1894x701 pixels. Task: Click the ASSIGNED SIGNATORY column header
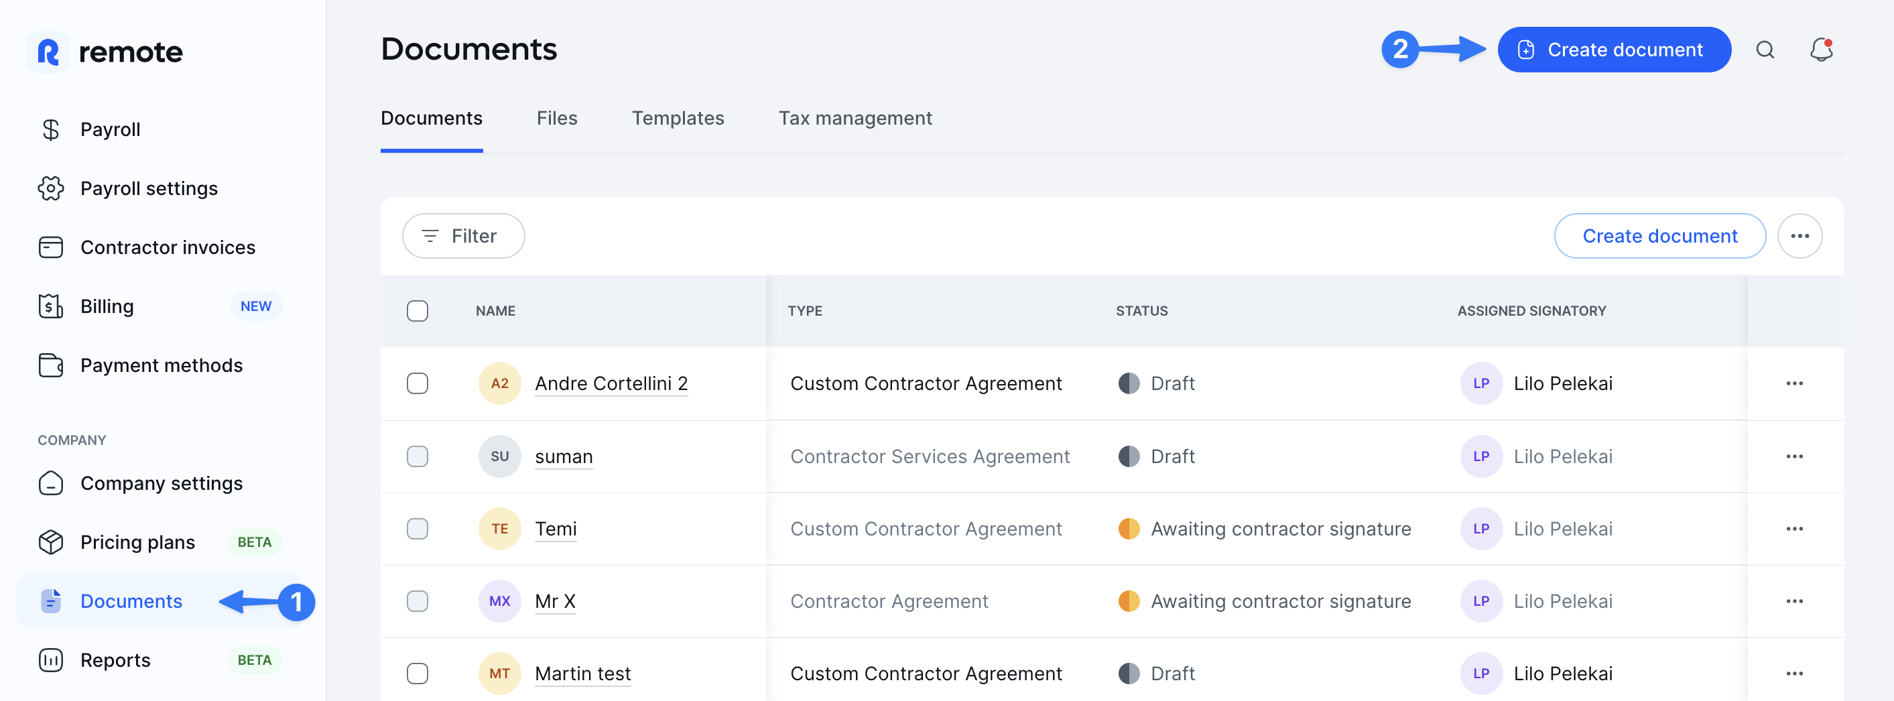[x=1531, y=311]
